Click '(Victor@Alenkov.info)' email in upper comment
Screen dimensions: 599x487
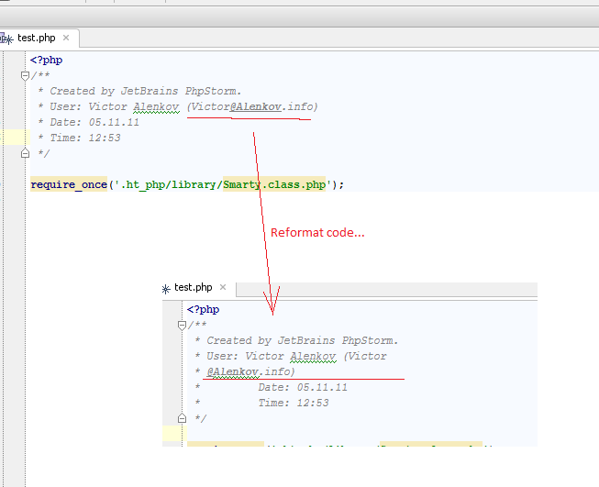click(x=252, y=106)
